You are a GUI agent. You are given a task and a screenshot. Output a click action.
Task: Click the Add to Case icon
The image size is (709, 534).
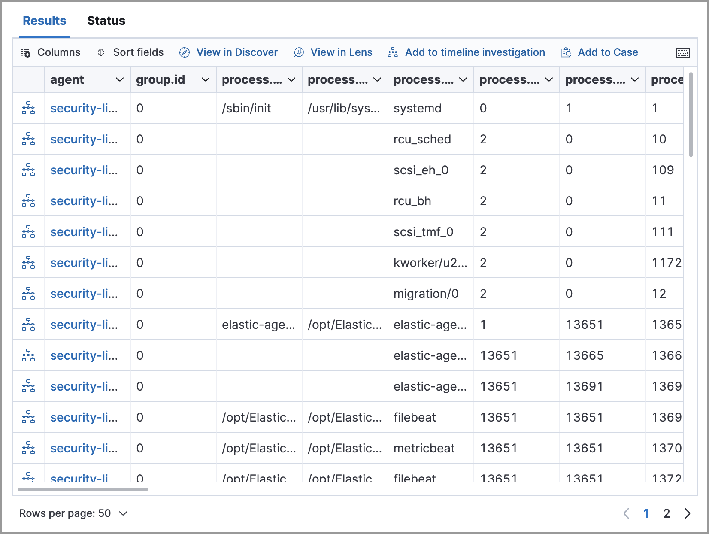coord(566,52)
